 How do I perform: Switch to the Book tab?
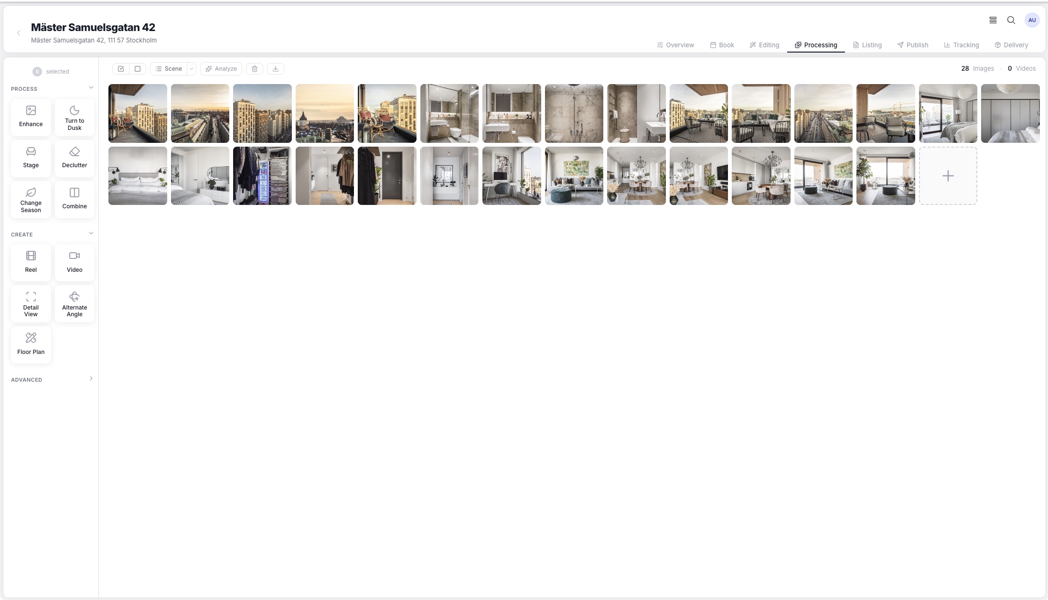pos(722,45)
